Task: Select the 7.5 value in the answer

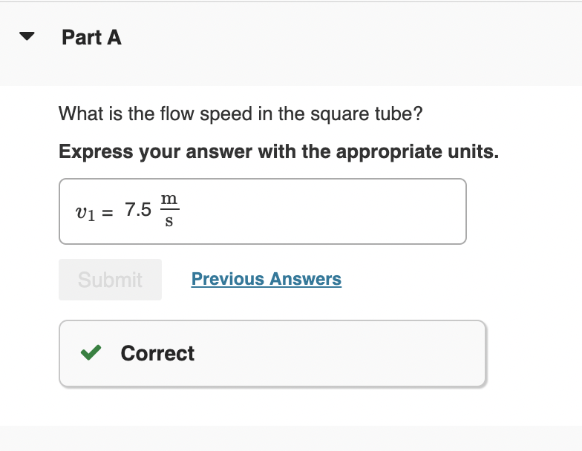Action: tap(138, 210)
